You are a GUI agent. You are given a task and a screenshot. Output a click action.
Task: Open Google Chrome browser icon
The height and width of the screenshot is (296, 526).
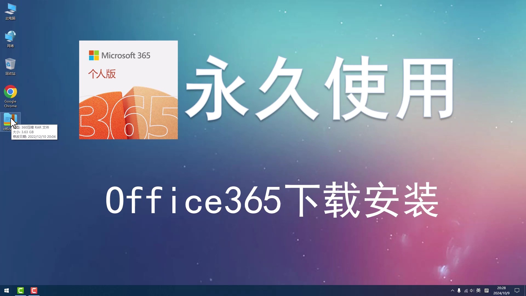click(10, 92)
